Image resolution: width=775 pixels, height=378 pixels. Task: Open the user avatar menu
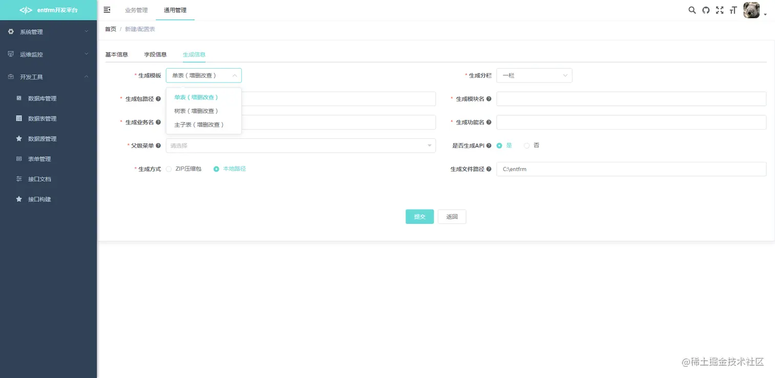click(751, 10)
